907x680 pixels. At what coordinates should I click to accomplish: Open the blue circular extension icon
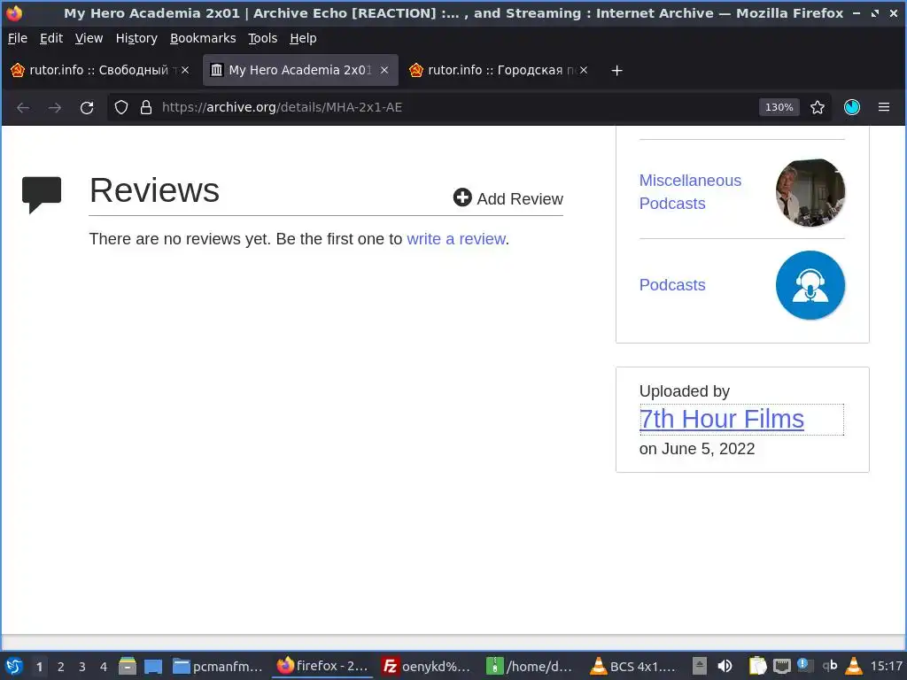point(852,107)
